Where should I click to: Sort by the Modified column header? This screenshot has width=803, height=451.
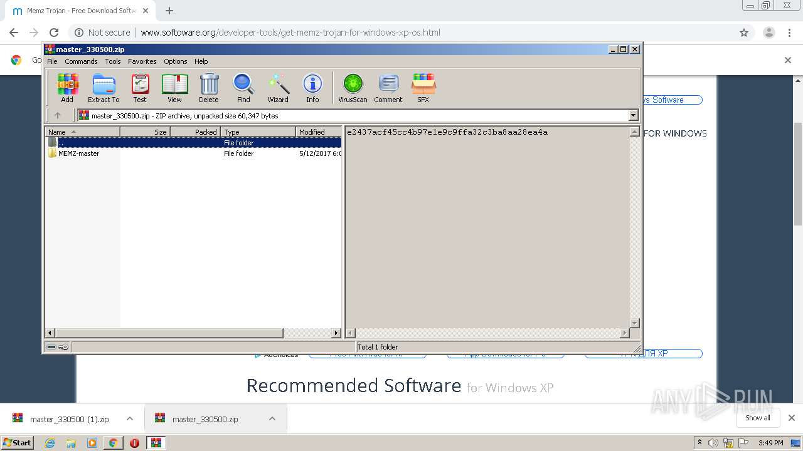point(319,132)
